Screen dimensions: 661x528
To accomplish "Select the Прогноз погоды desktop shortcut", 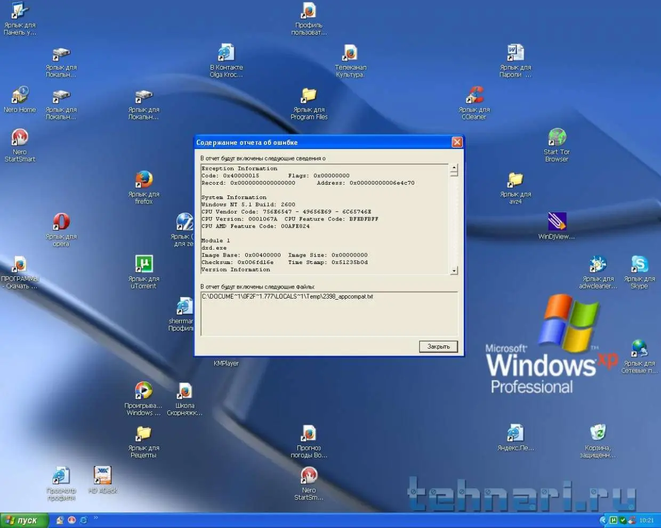I will 309,441.
